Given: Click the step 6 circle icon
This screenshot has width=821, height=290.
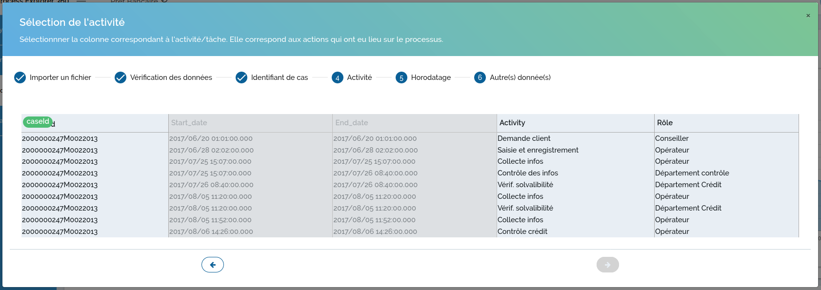Looking at the screenshot, I should tap(480, 77).
